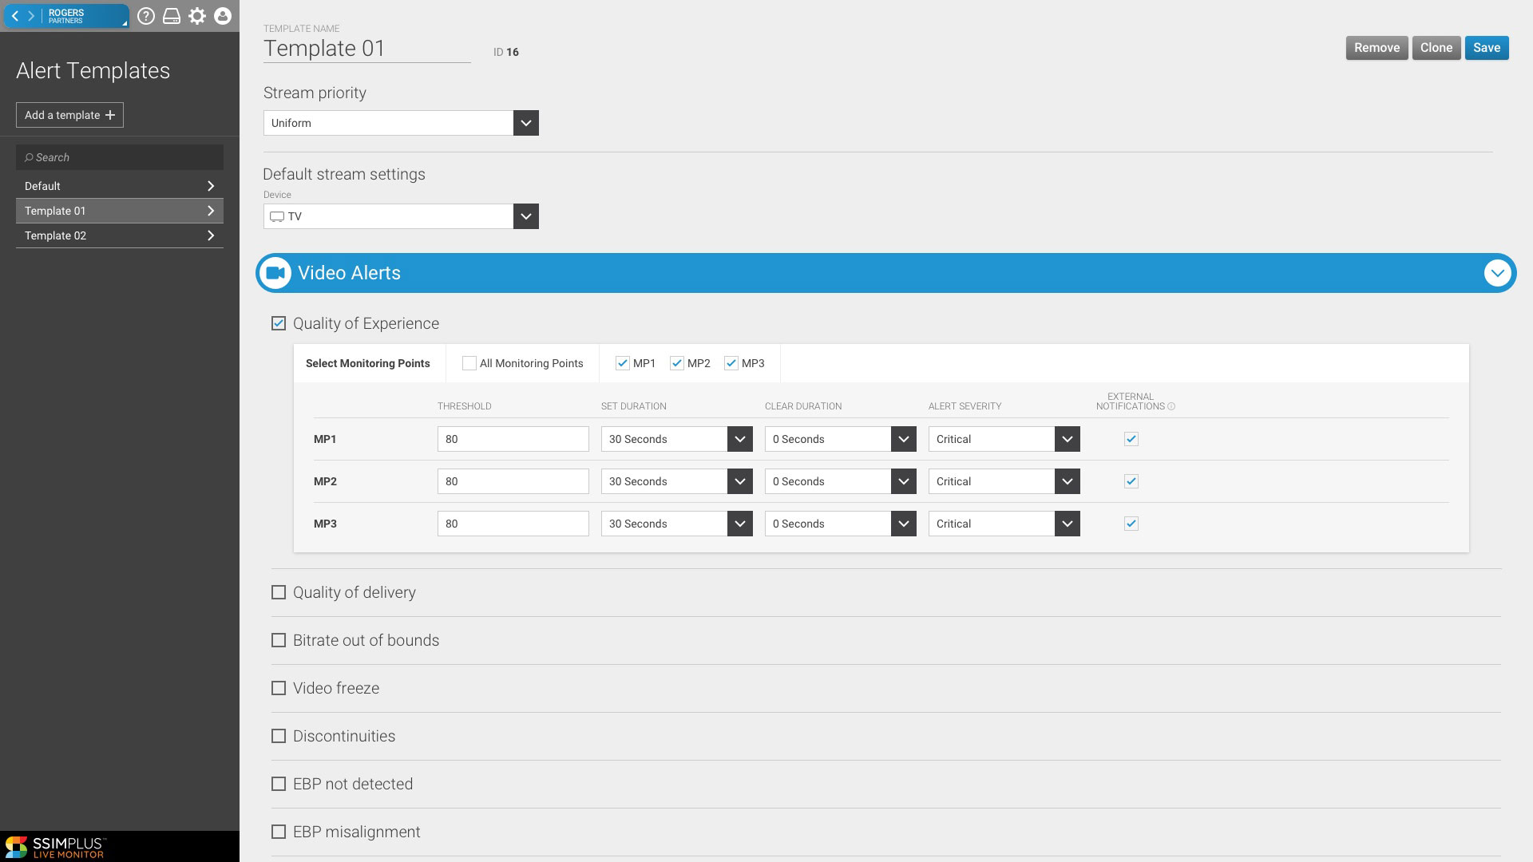The width and height of the screenshot is (1533, 862).
Task: Collapse the Video Alerts section chevron
Action: point(1497,273)
